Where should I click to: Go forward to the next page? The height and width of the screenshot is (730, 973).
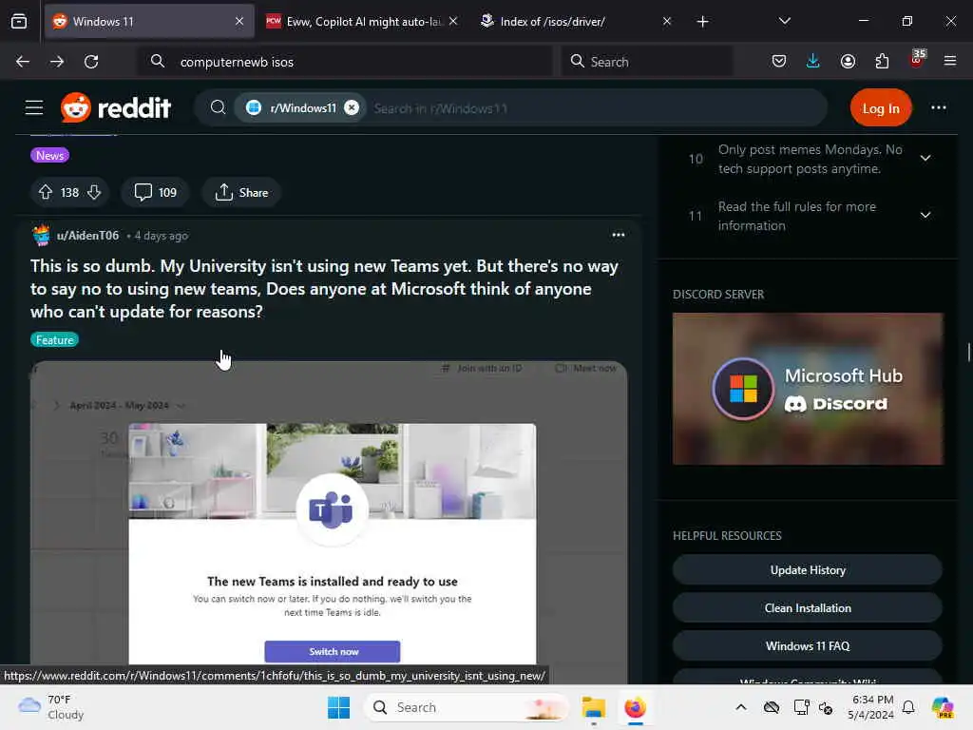[x=56, y=62]
